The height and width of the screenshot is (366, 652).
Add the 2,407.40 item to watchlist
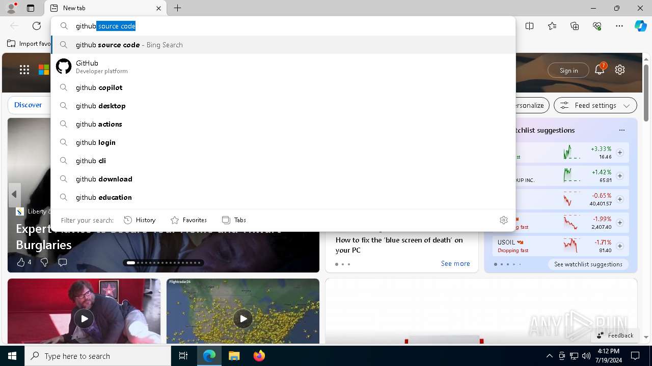620,223
